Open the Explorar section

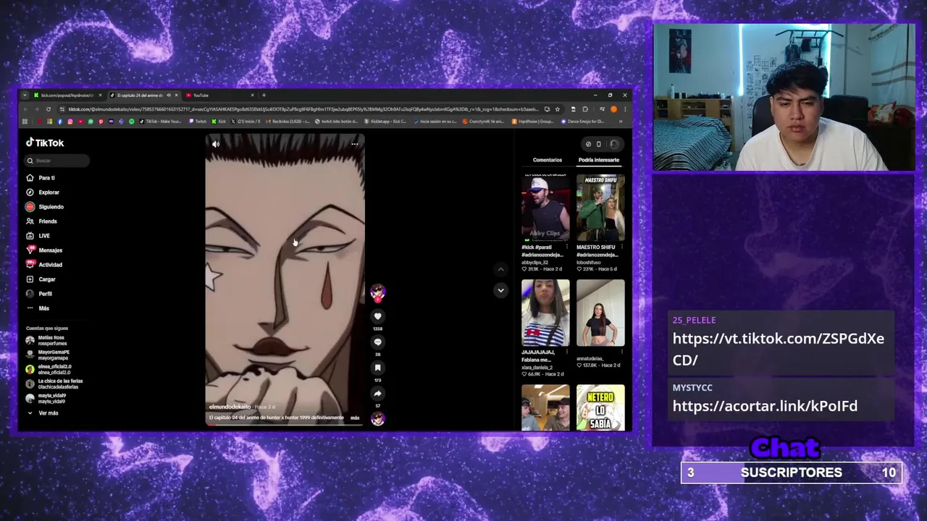[x=43, y=192]
